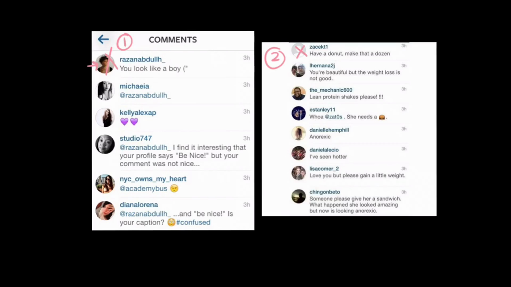This screenshot has height=287, width=511.
Task: Tap studio747's round avatar
Action: pyautogui.click(x=105, y=144)
